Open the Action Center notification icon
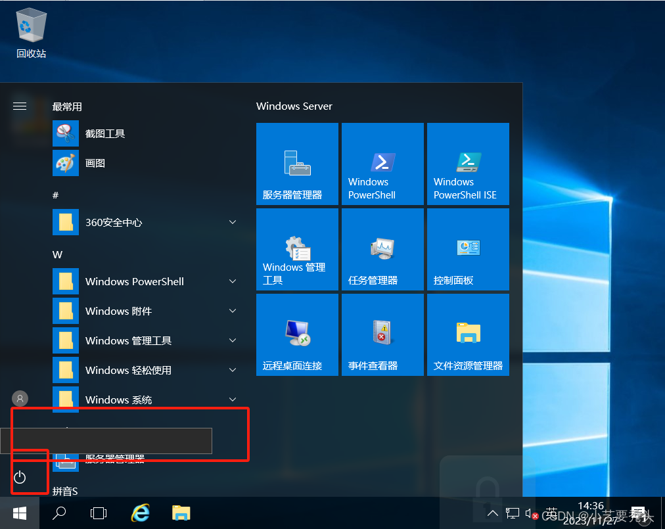 click(639, 513)
